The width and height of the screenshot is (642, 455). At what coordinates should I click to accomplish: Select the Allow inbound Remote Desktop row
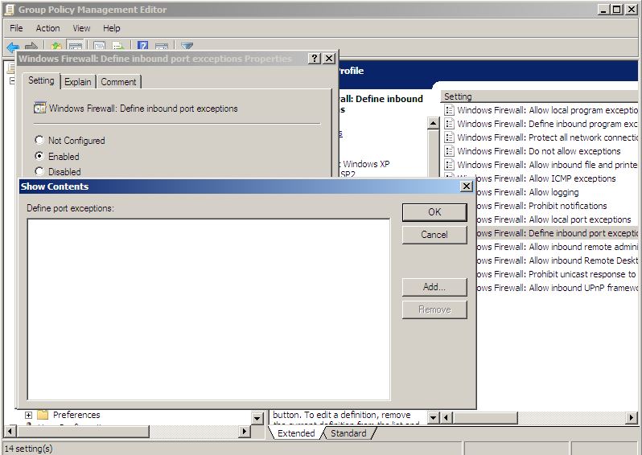(557, 260)
